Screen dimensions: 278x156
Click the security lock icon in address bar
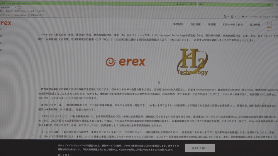click(x=177, y=4)
